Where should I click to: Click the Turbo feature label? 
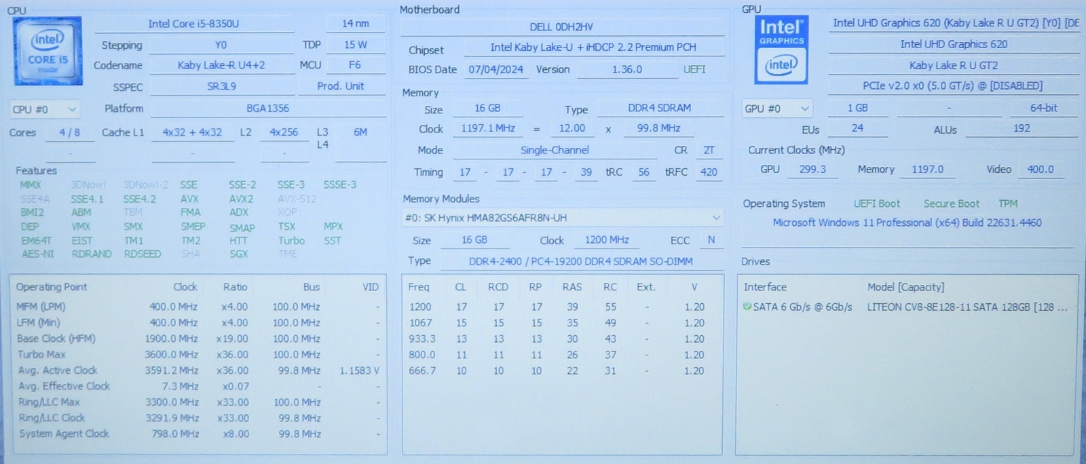(x=291, y=240)
